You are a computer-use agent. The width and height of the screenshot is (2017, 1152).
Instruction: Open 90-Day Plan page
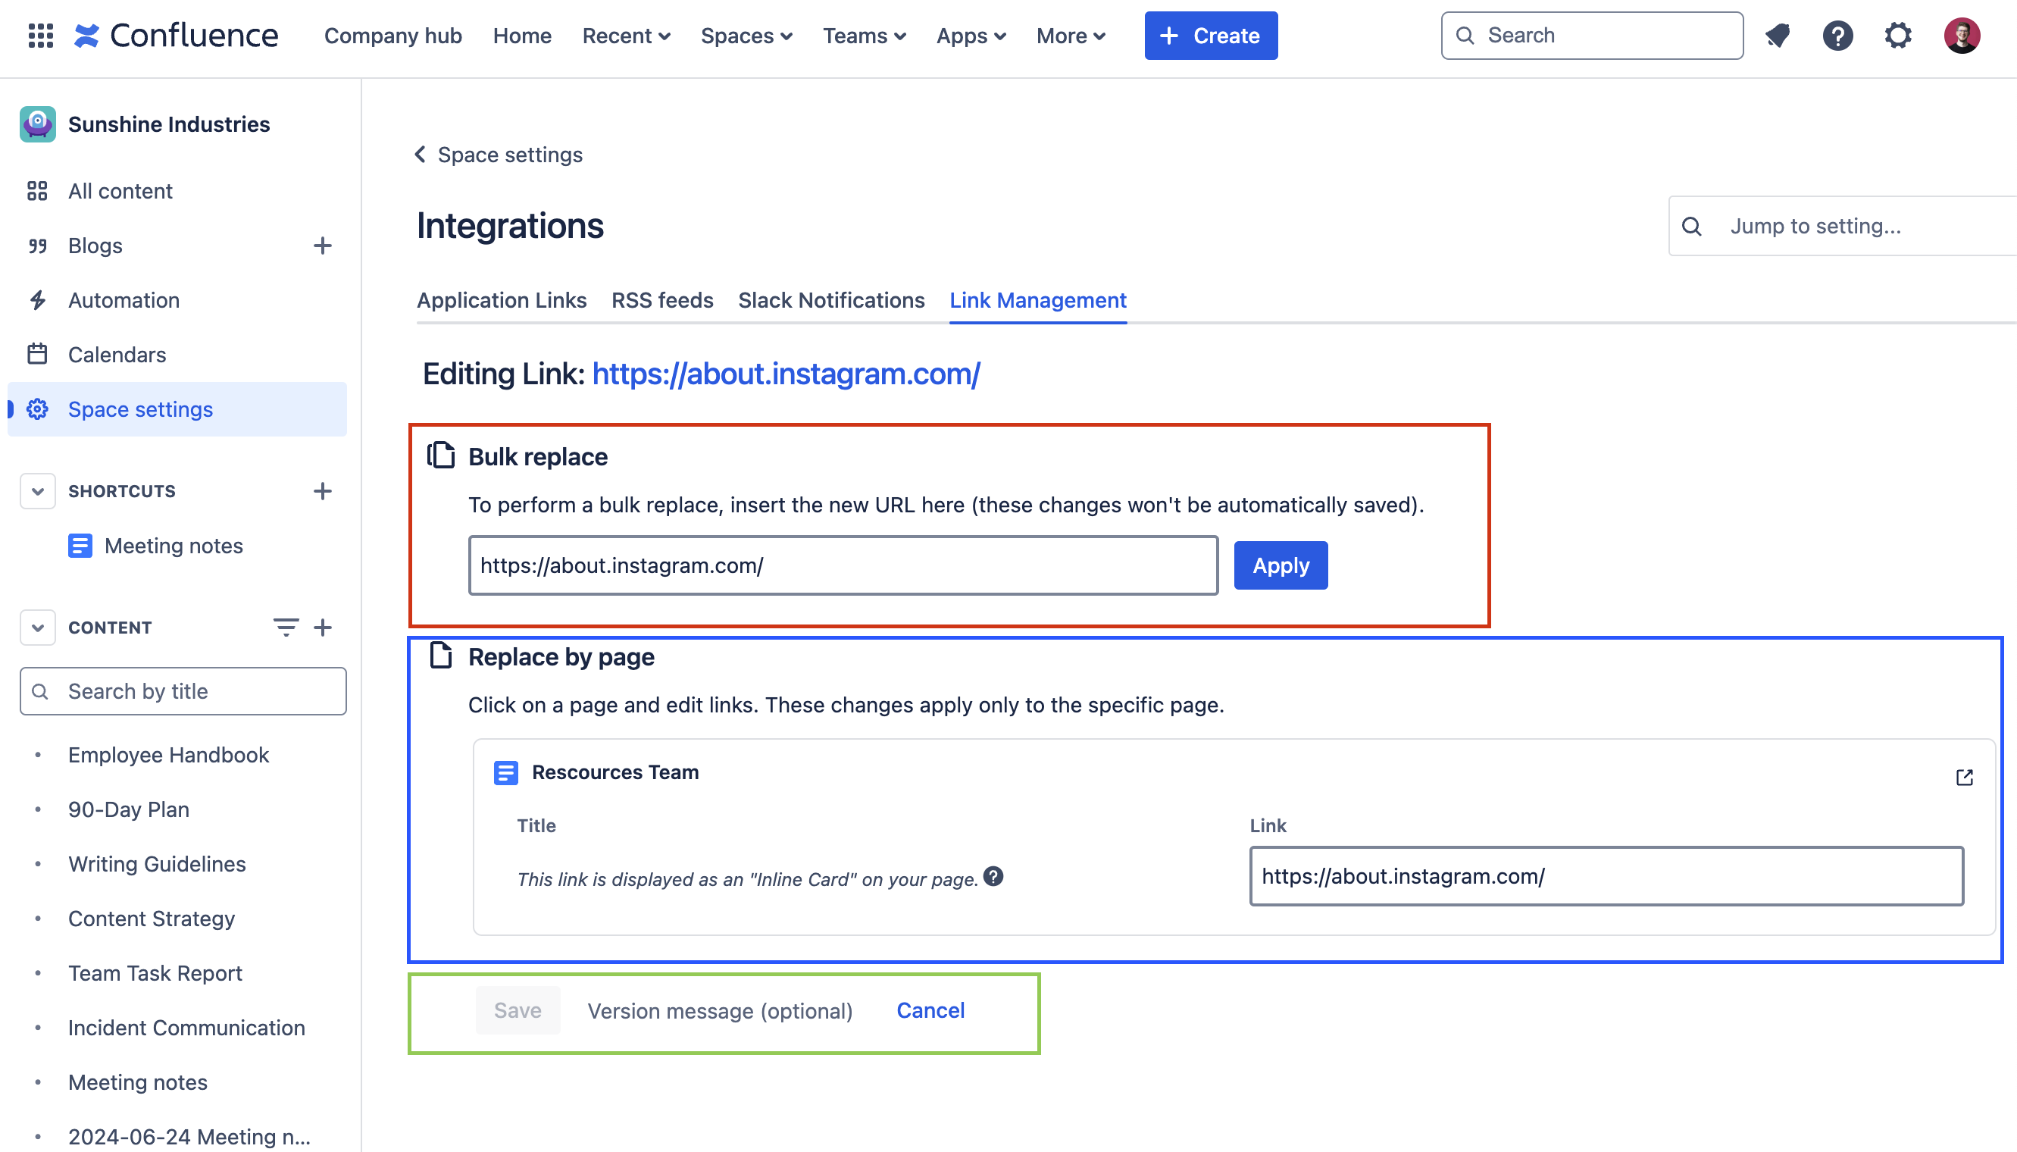[x=128, y=809]
